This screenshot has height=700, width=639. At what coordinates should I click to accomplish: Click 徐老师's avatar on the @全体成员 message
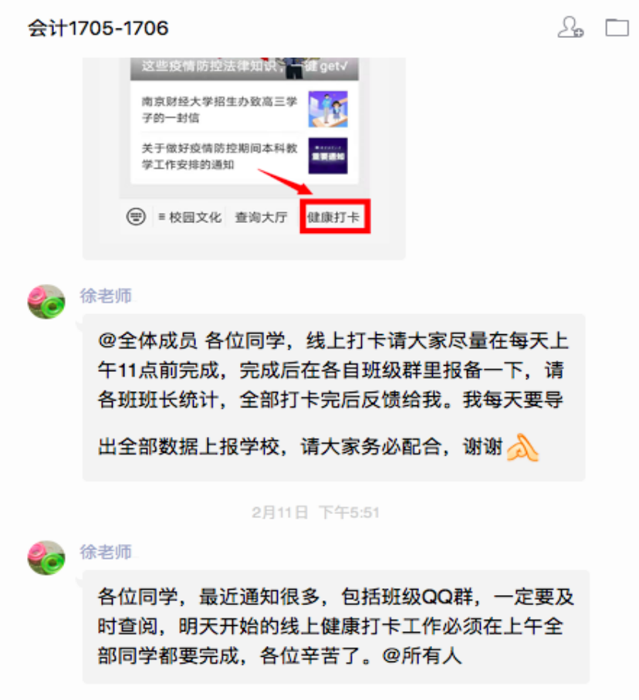point(46,302)
